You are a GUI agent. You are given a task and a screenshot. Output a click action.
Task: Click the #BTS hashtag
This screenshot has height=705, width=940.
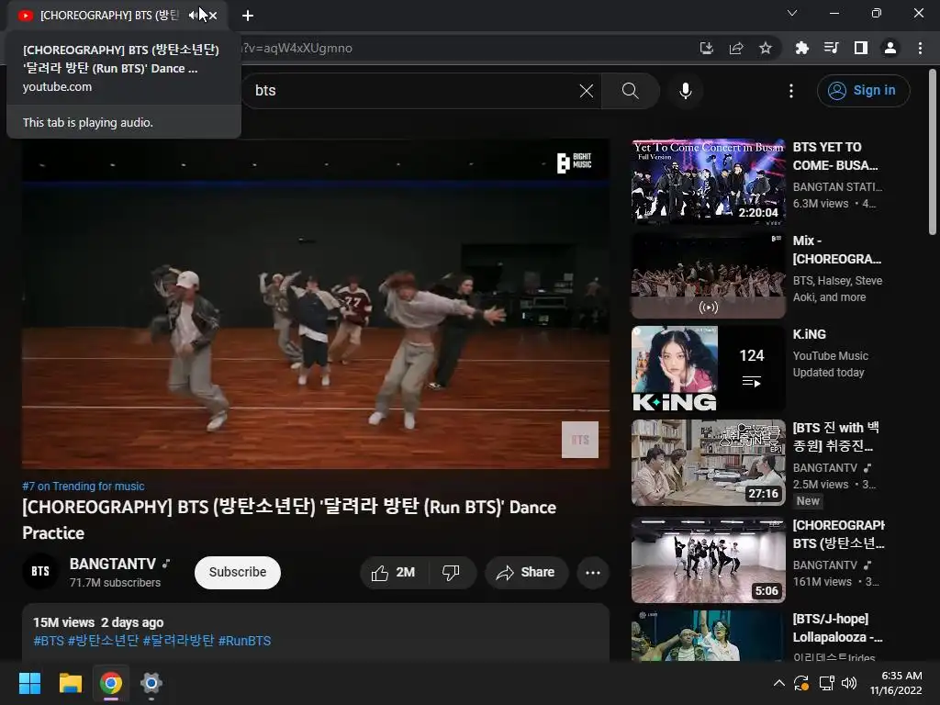(49, 641)
